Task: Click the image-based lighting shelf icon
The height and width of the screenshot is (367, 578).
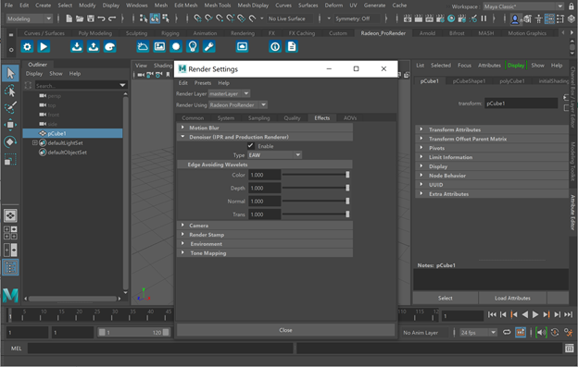Action: click(159, 47)
